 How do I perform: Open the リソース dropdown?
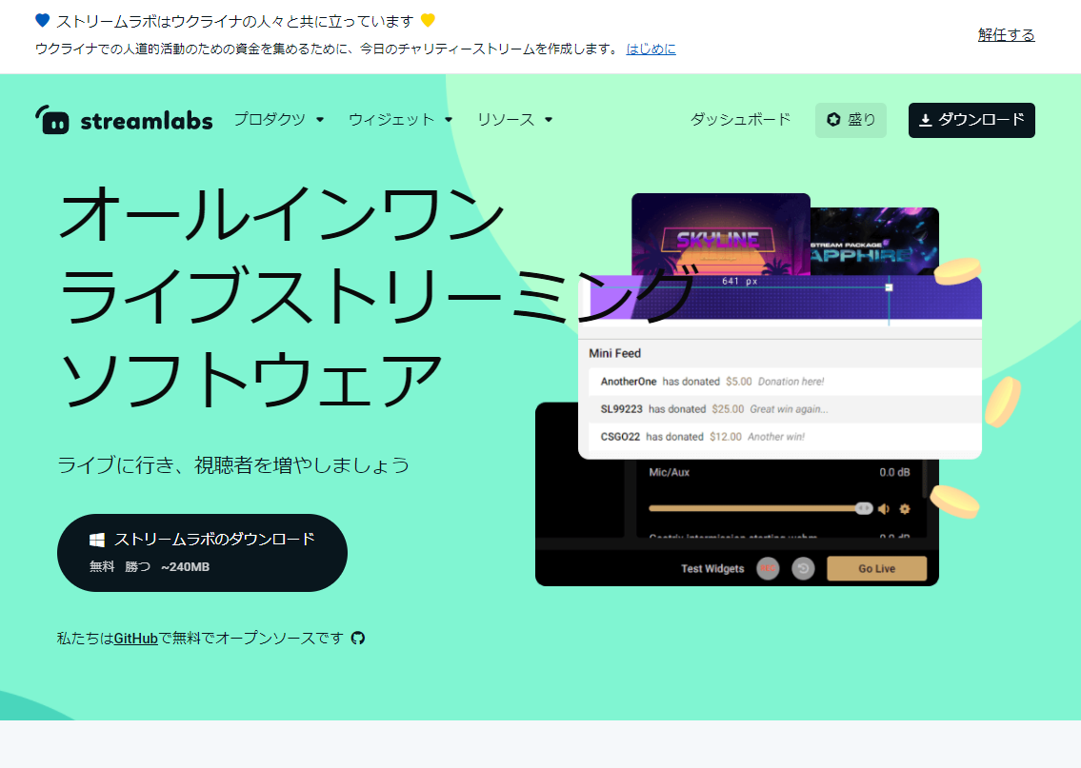pos(514,119)
